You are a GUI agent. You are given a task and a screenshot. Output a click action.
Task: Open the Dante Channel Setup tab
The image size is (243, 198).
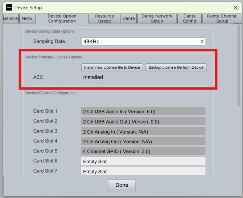pyautogui.click(x=222, y=18)
